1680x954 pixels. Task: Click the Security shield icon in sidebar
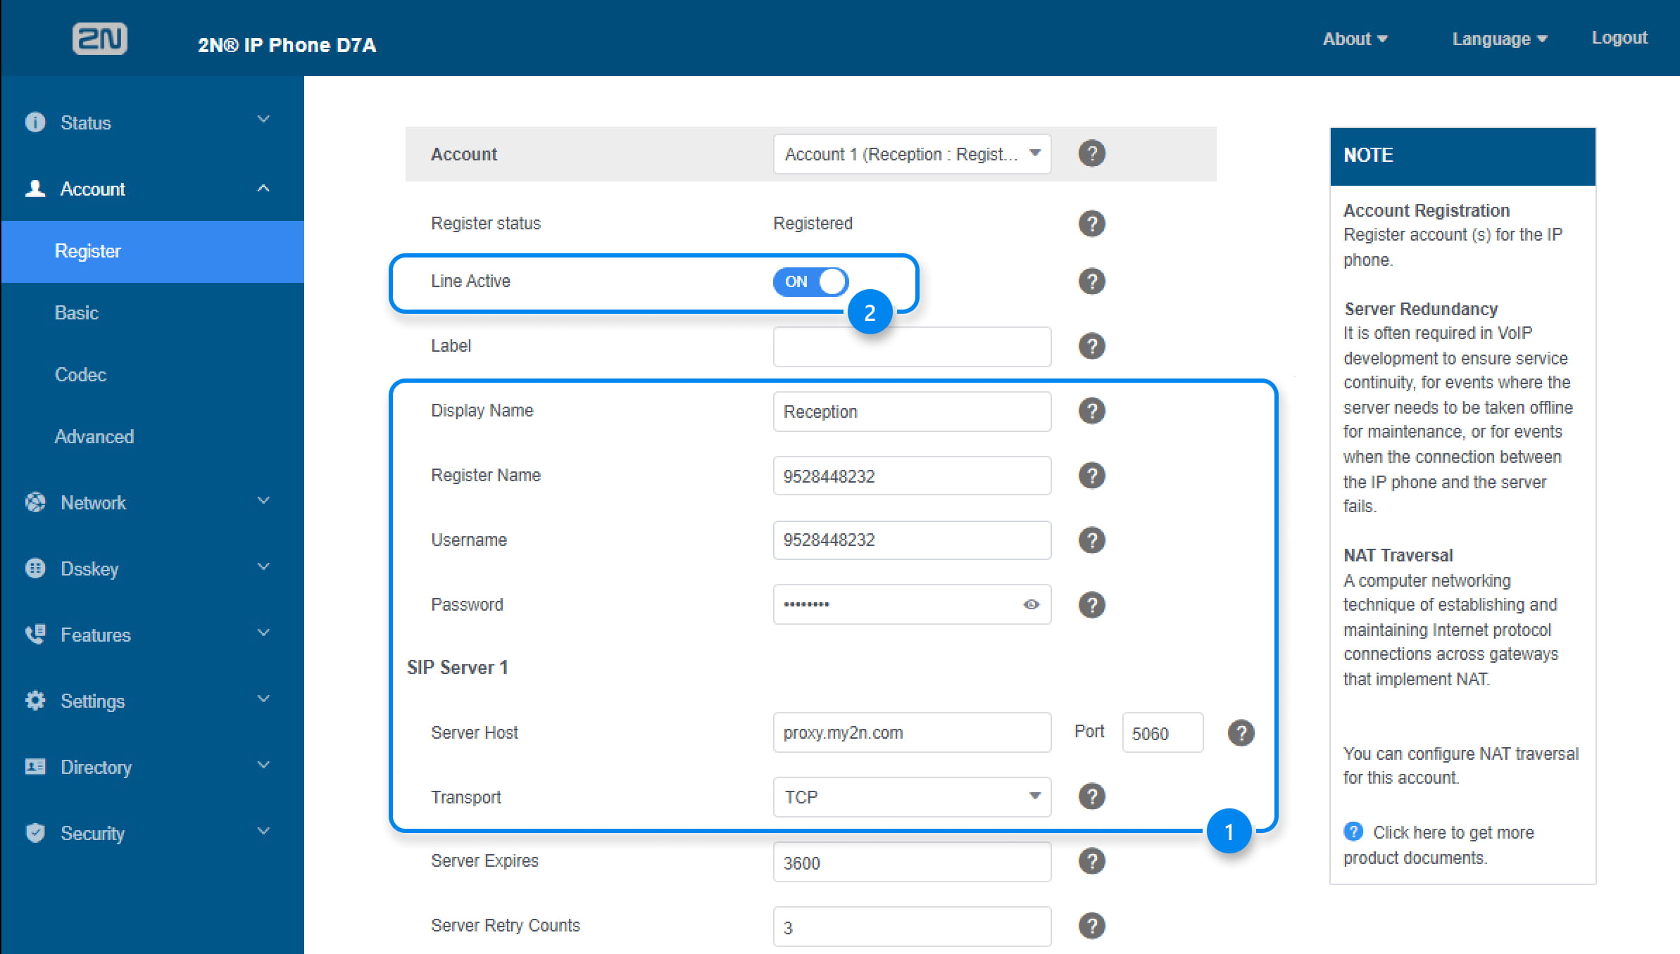(x=35, y=833)
